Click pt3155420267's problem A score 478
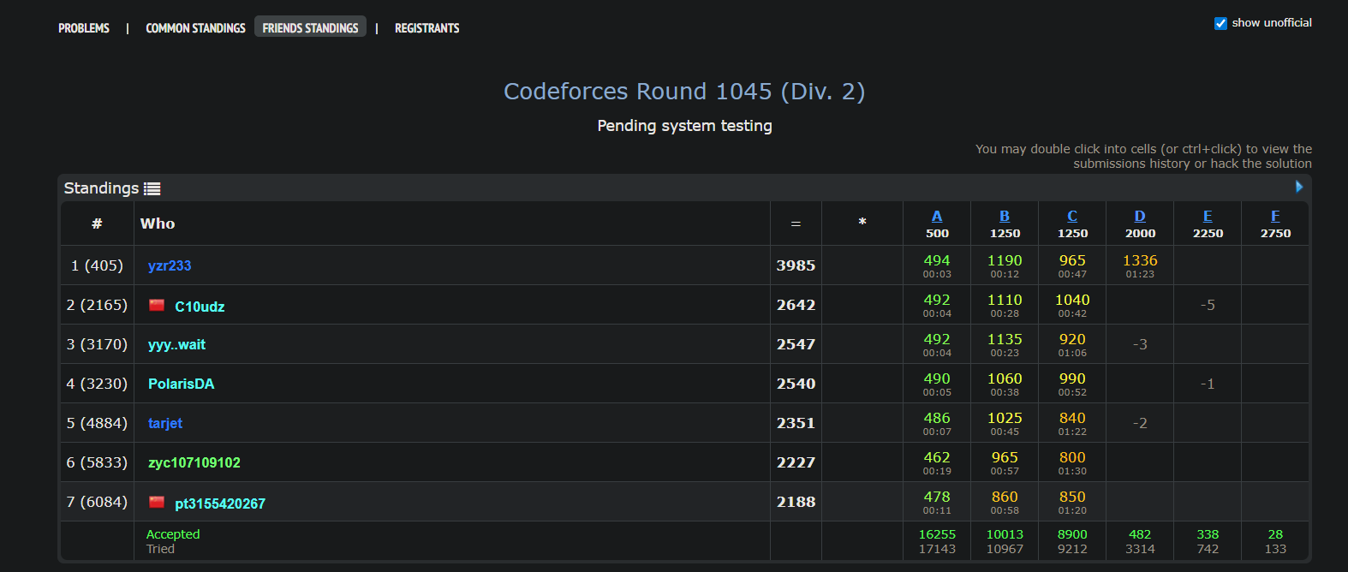Viewport: 1348px width, 572px height. tap(937, 497)
